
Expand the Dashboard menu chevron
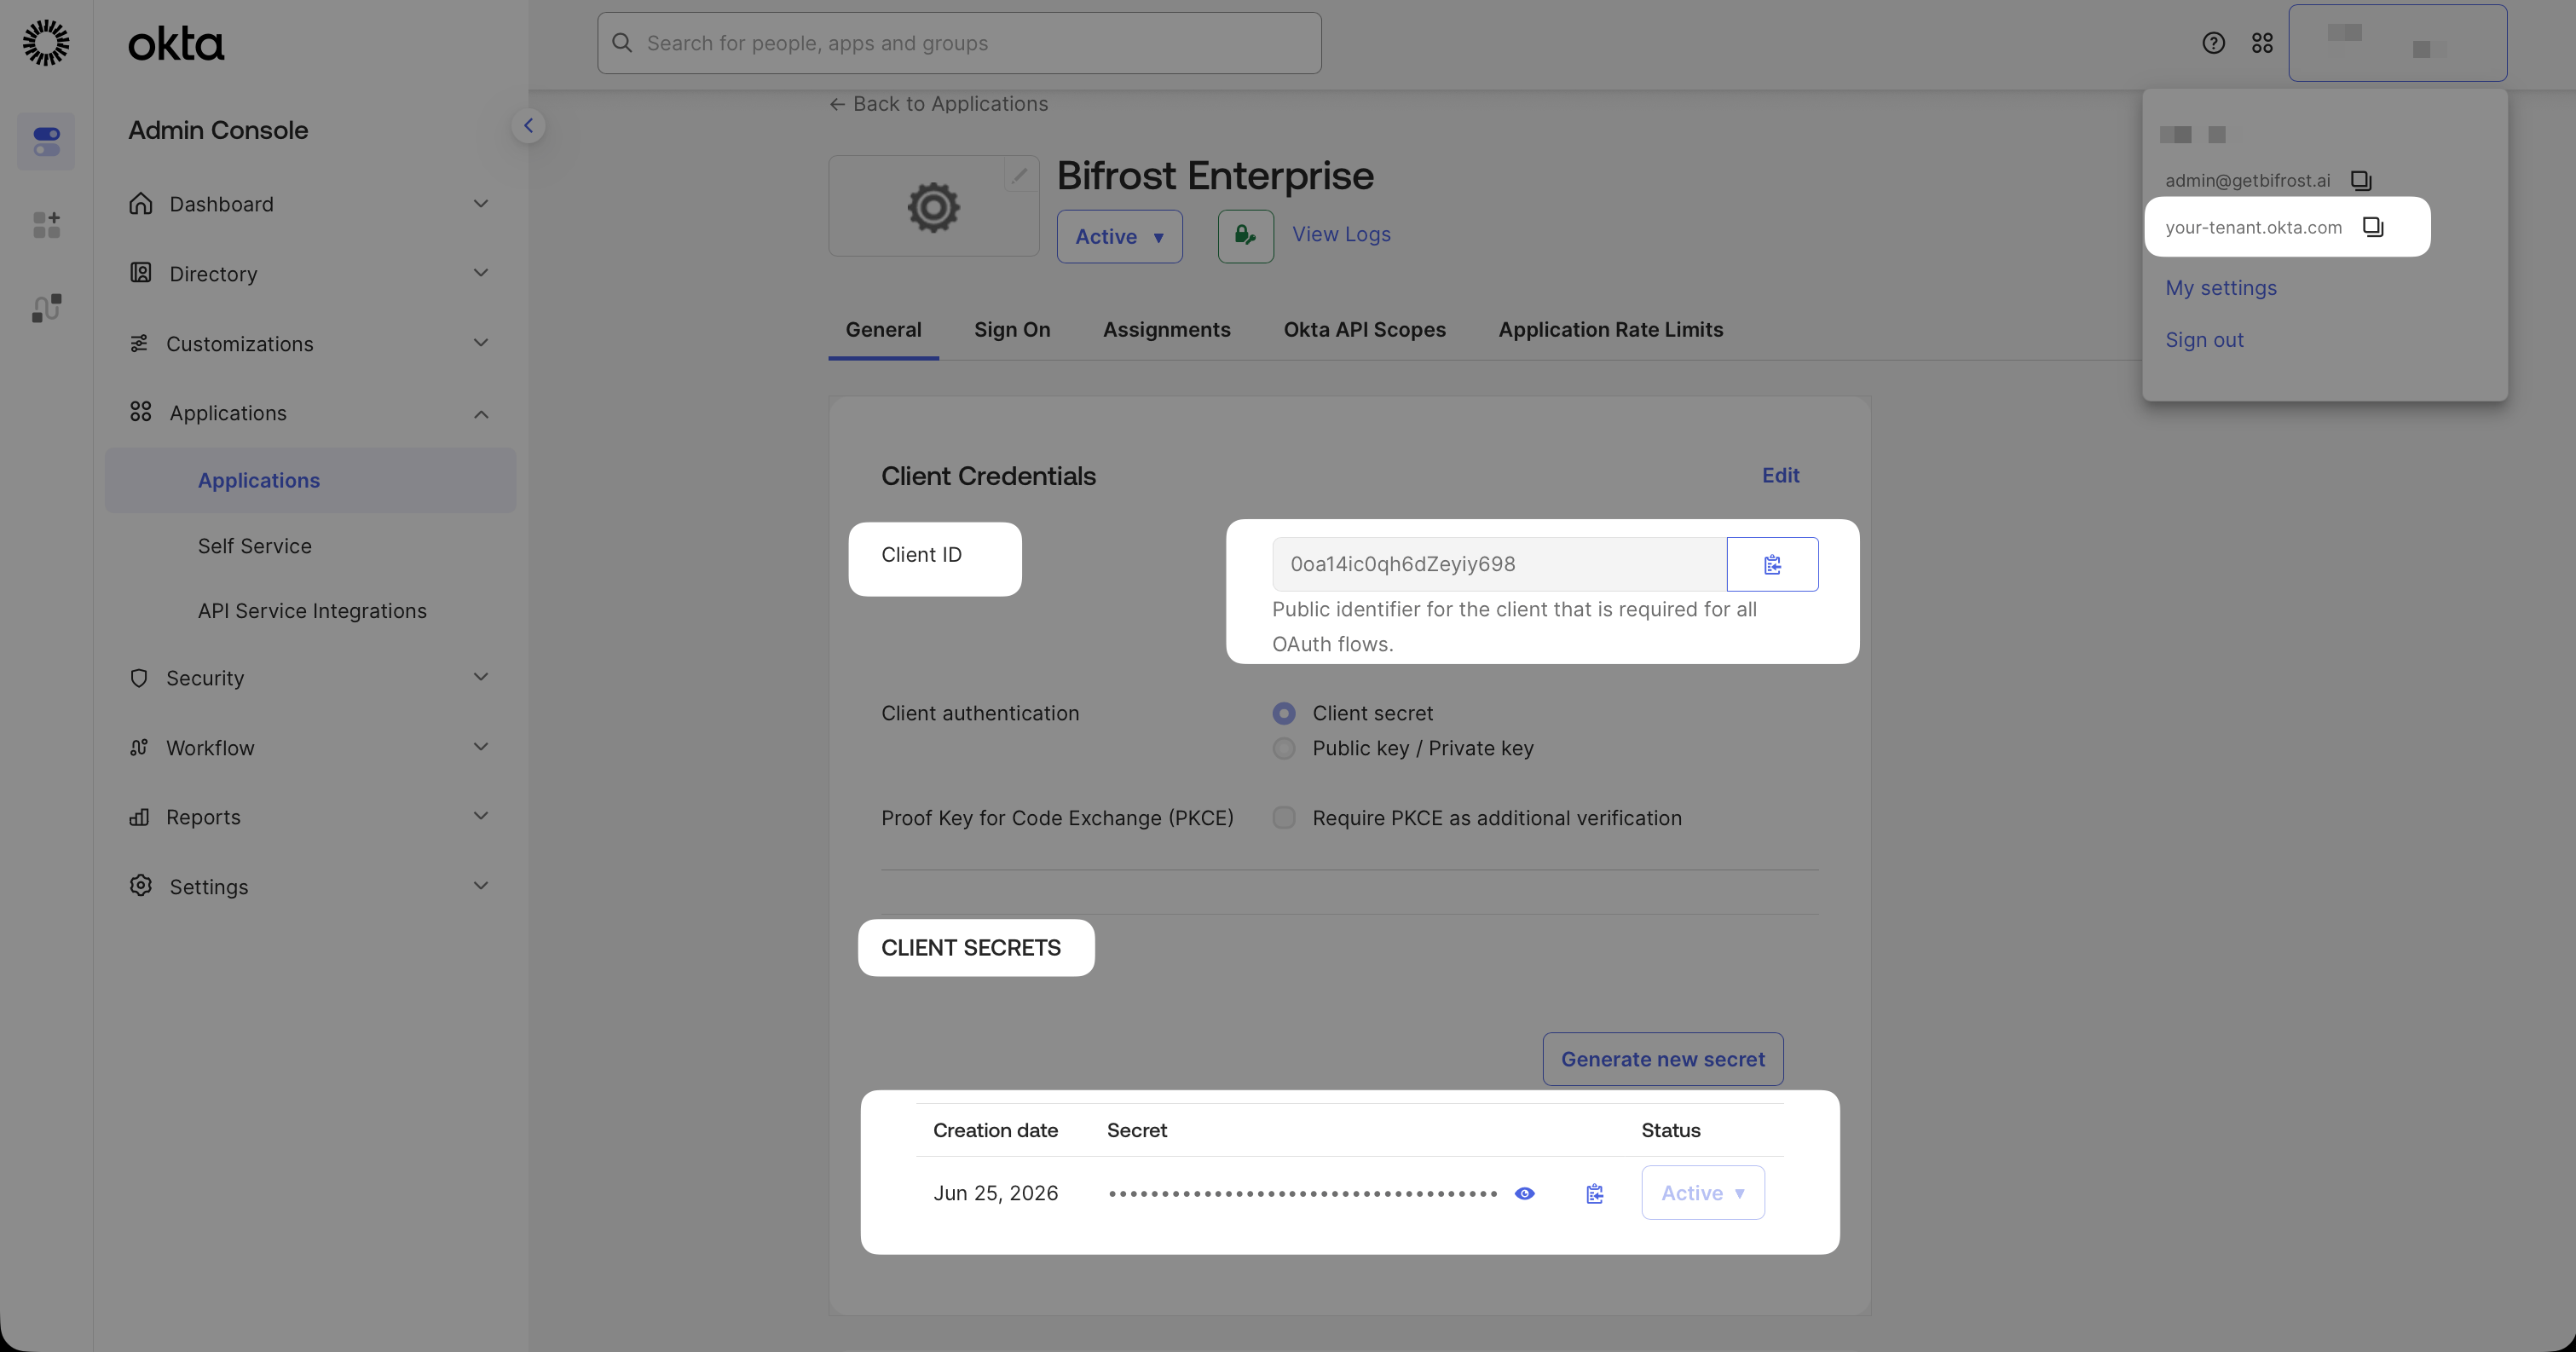pos(481,203)
